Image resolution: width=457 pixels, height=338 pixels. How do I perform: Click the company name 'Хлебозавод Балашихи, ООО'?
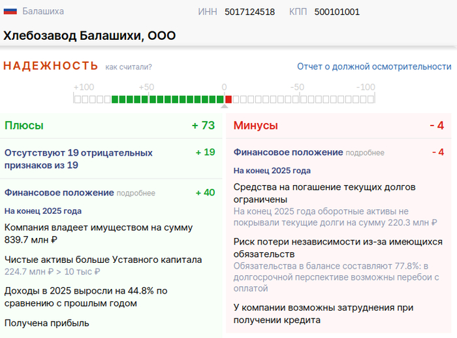coord(89,35)
